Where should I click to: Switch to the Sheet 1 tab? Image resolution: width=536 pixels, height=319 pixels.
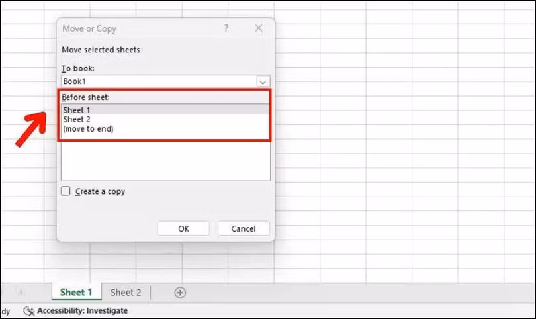[77, 293]
